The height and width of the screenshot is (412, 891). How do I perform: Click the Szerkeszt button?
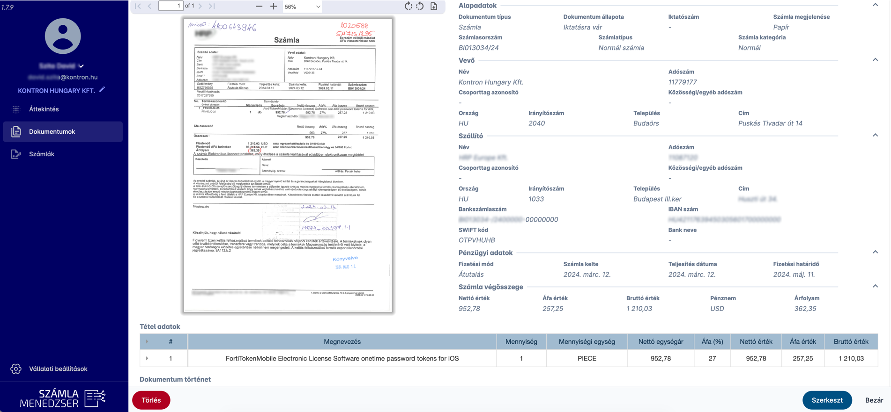827,400
